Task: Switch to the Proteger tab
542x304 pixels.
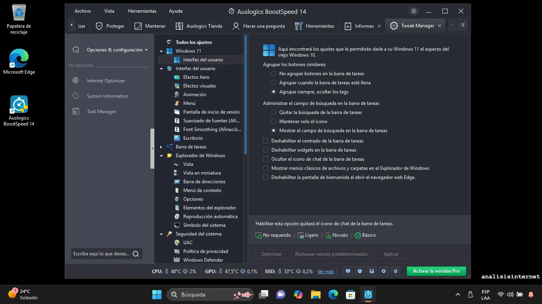Action: pyautogui.click(x=110, y=26)
